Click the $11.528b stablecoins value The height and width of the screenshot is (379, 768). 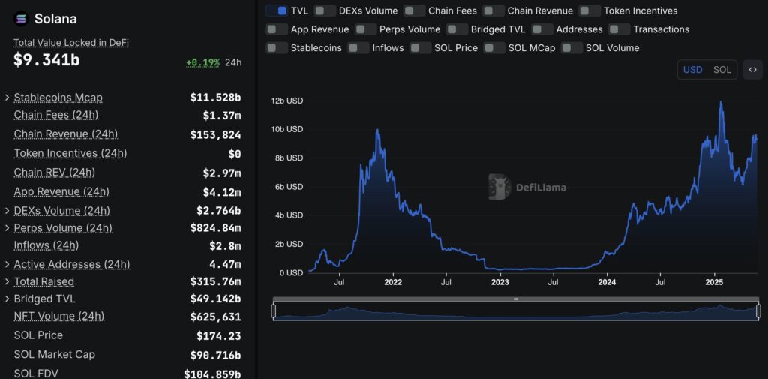(x=215, y=97)
